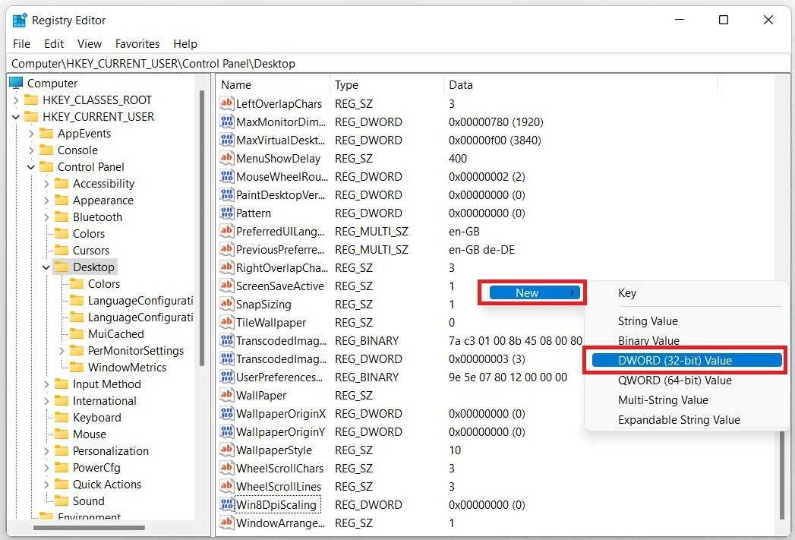Click the Registry Editor app icon in title bar
The width and height of the screenshot is (795, 540).
tap(19, 21)
